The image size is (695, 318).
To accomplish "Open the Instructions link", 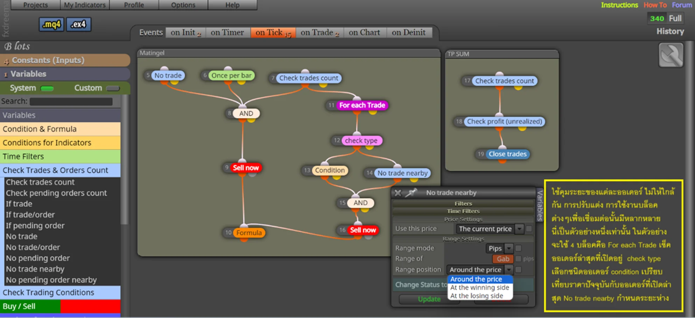I will pos(619,5).
